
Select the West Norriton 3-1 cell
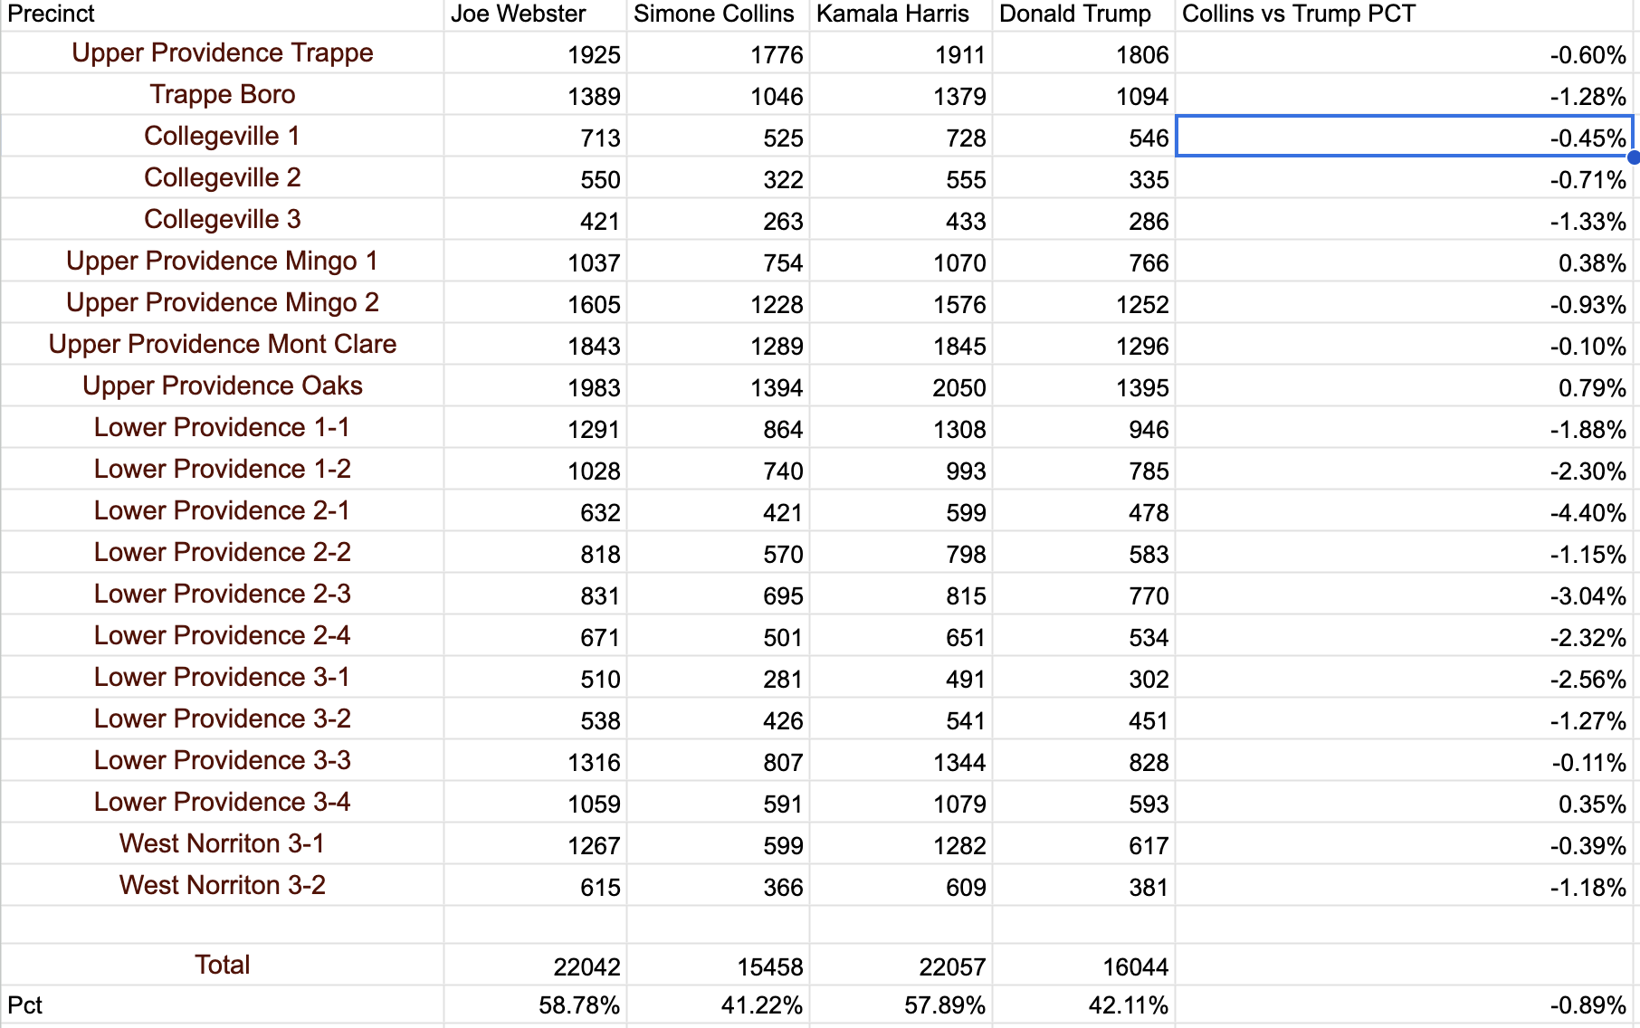(x=223, y=843)
